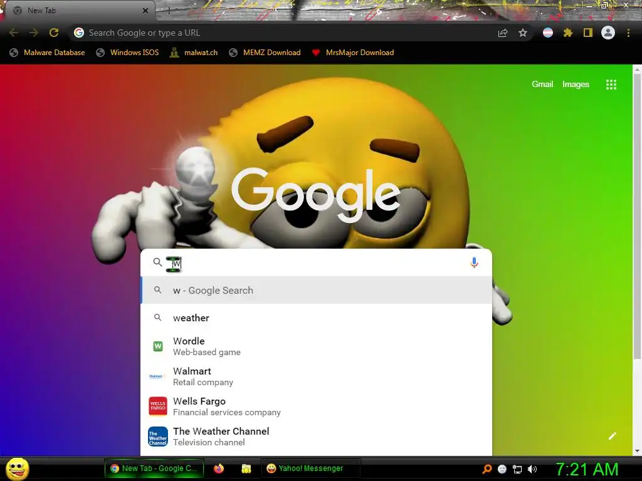Choose the Wells Fargo suggestion
This screenshot has width=642, height=481.
click(316, 406)
